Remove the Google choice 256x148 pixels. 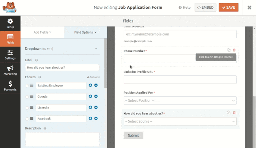96,96
